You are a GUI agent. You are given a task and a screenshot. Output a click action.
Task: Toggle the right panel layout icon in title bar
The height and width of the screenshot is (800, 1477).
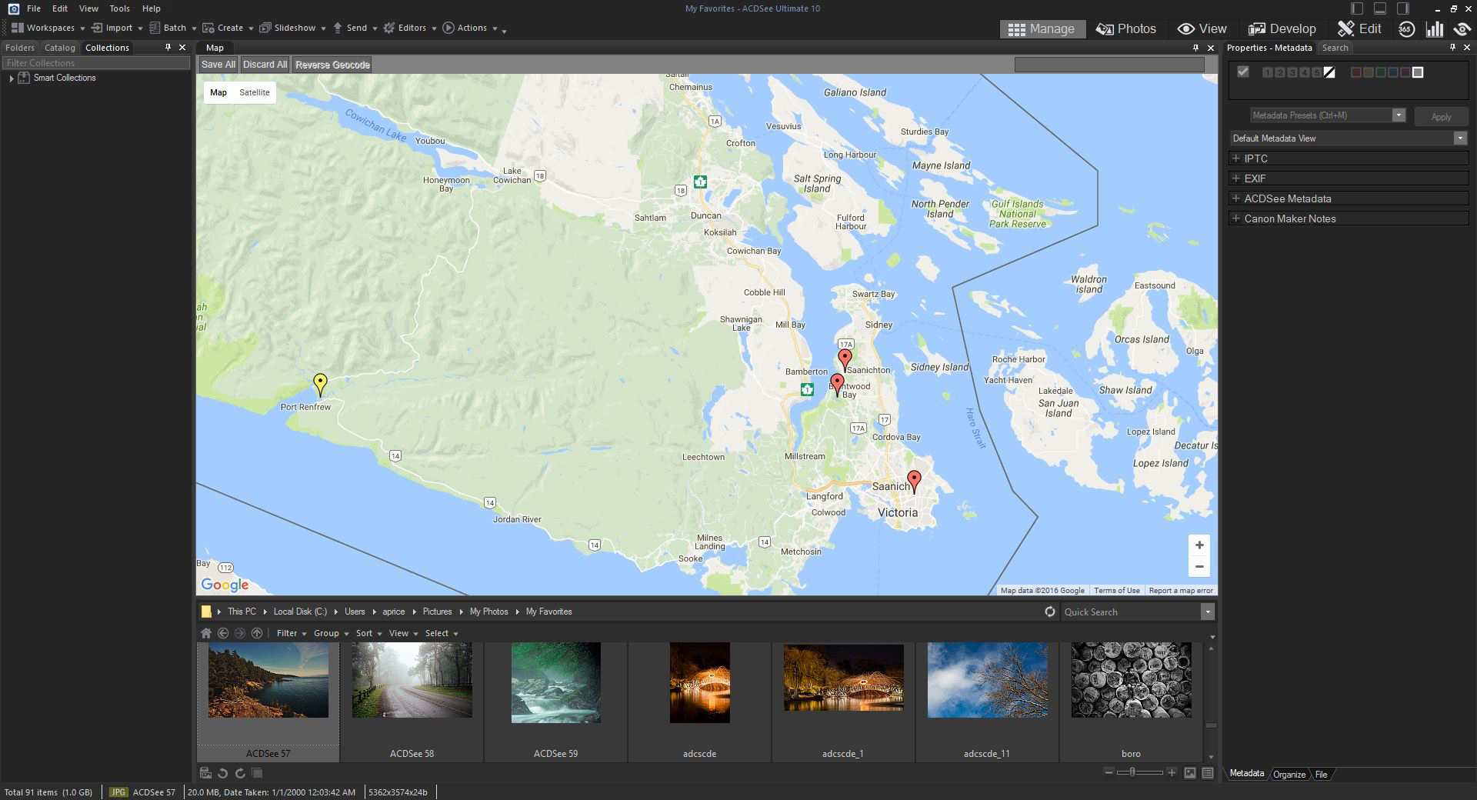[x=1403, y=8]
